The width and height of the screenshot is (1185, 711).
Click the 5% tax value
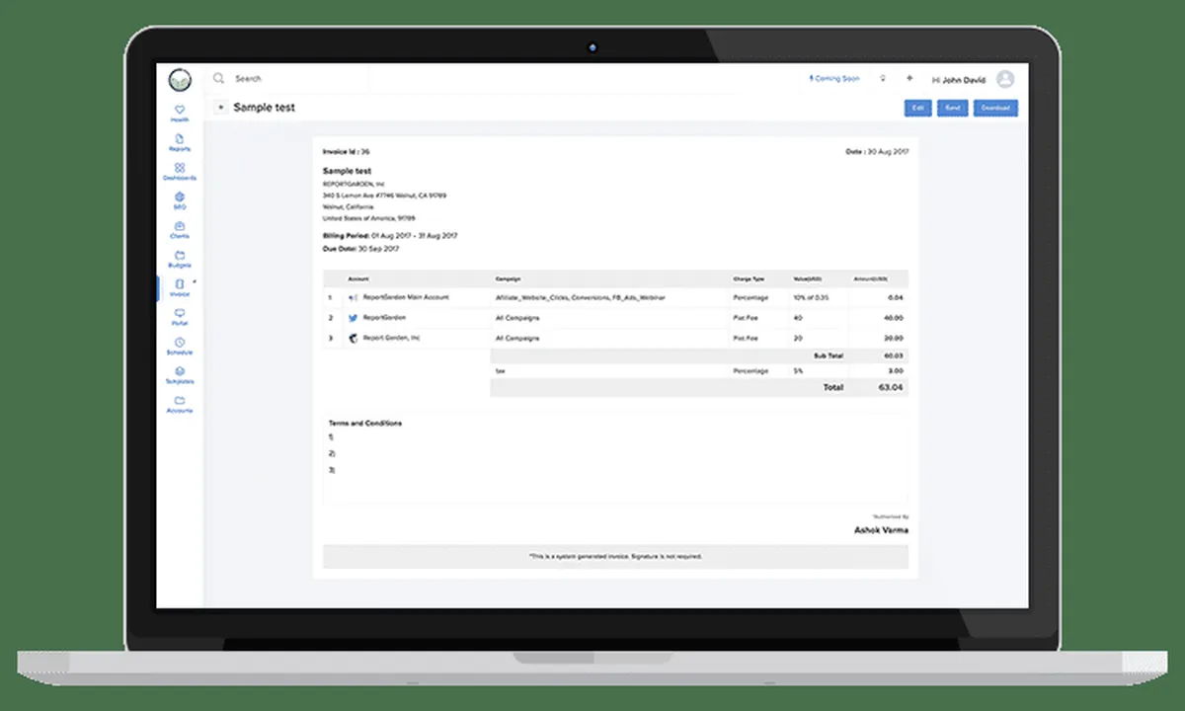coord(797,371)
